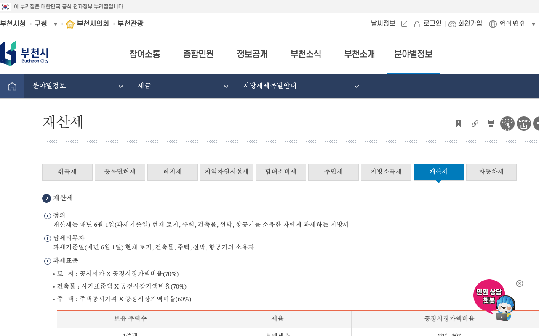Switch to the 지역자원시설세 tab
This screenshot has width=539, height=336.
click(227, 172)
